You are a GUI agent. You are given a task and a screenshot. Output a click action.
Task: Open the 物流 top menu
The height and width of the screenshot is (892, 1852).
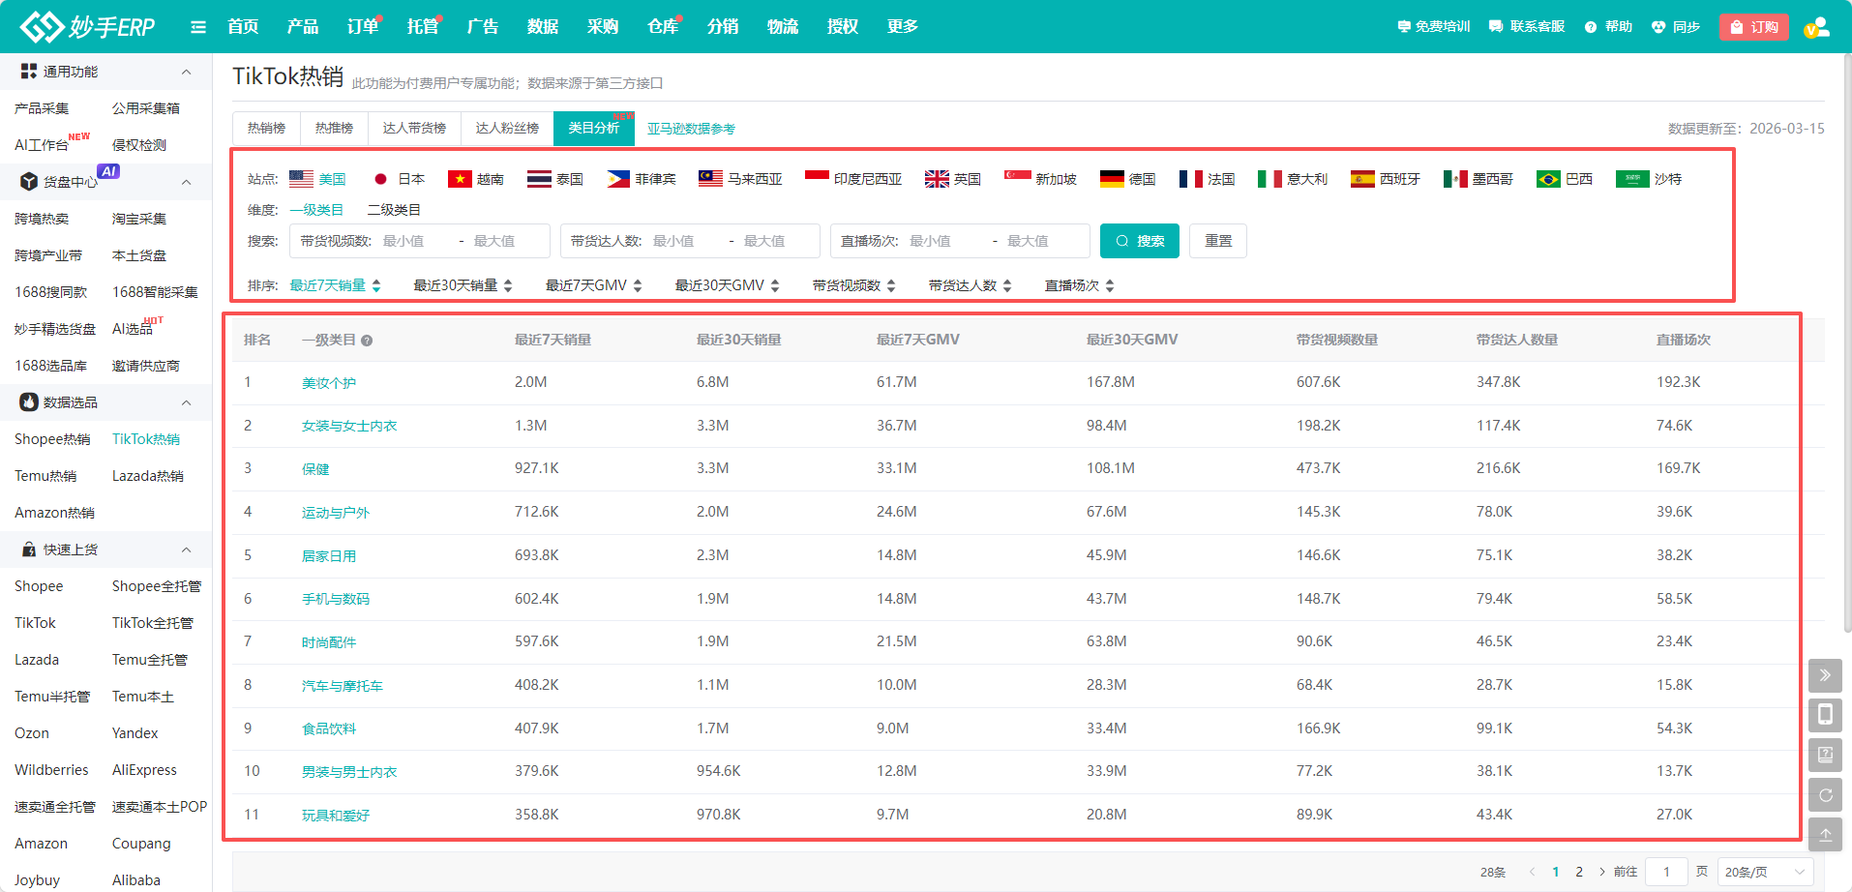point(782,27)
